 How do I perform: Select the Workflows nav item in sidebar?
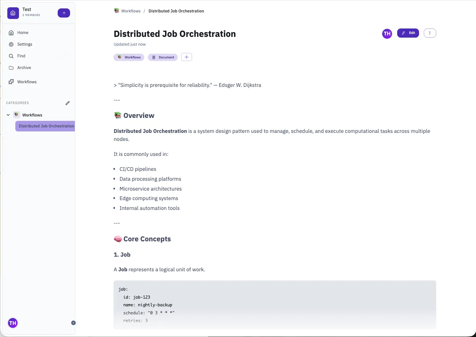point(27,81)
